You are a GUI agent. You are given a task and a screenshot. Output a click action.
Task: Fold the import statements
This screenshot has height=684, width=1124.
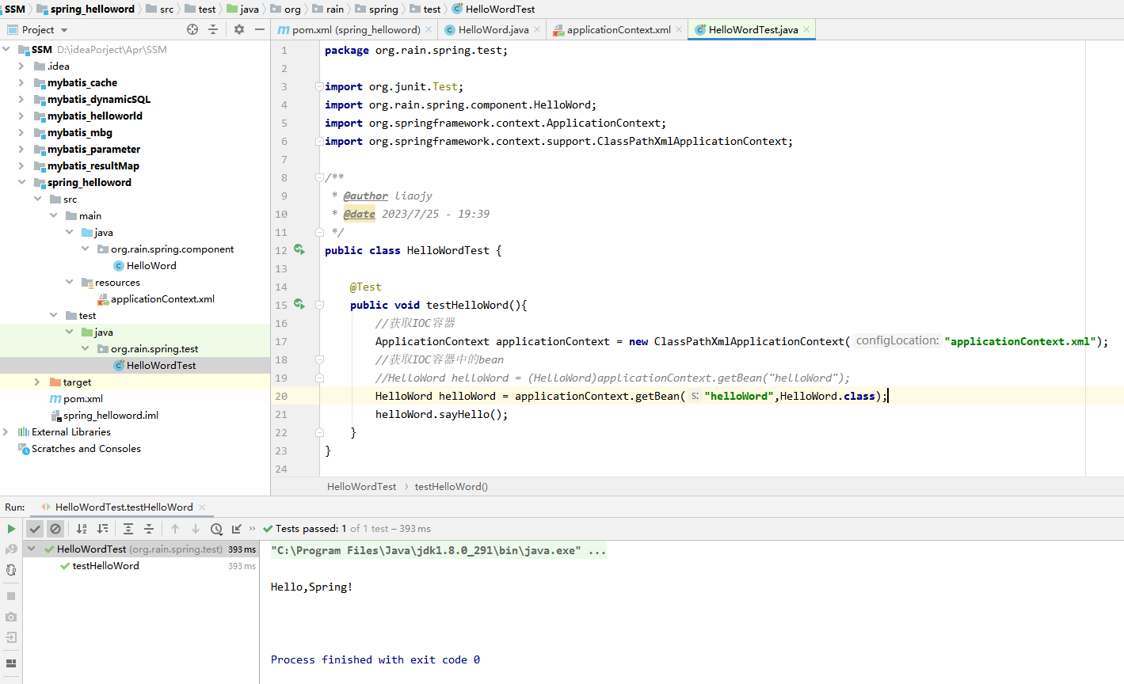click(319, 86)
